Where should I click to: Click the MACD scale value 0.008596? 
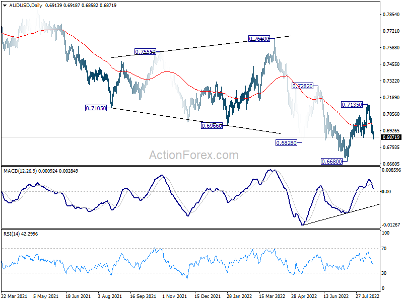coord(391,170)
